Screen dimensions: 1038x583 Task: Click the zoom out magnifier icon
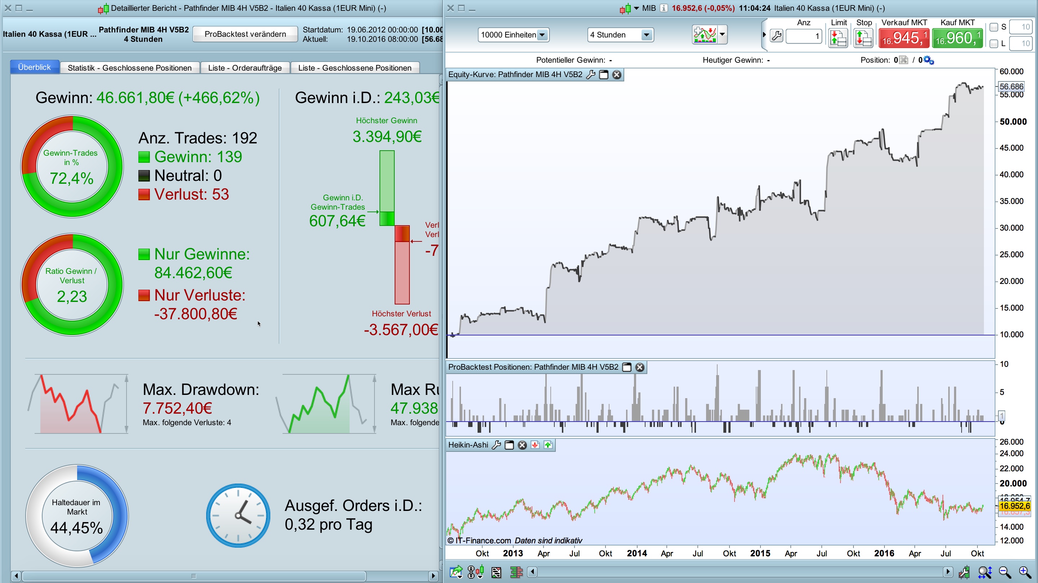pyautogui.click(x=1004, y=572)
